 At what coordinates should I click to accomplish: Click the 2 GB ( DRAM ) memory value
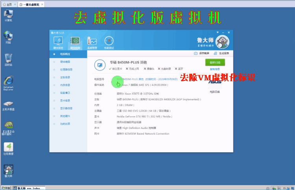[125, 105]
